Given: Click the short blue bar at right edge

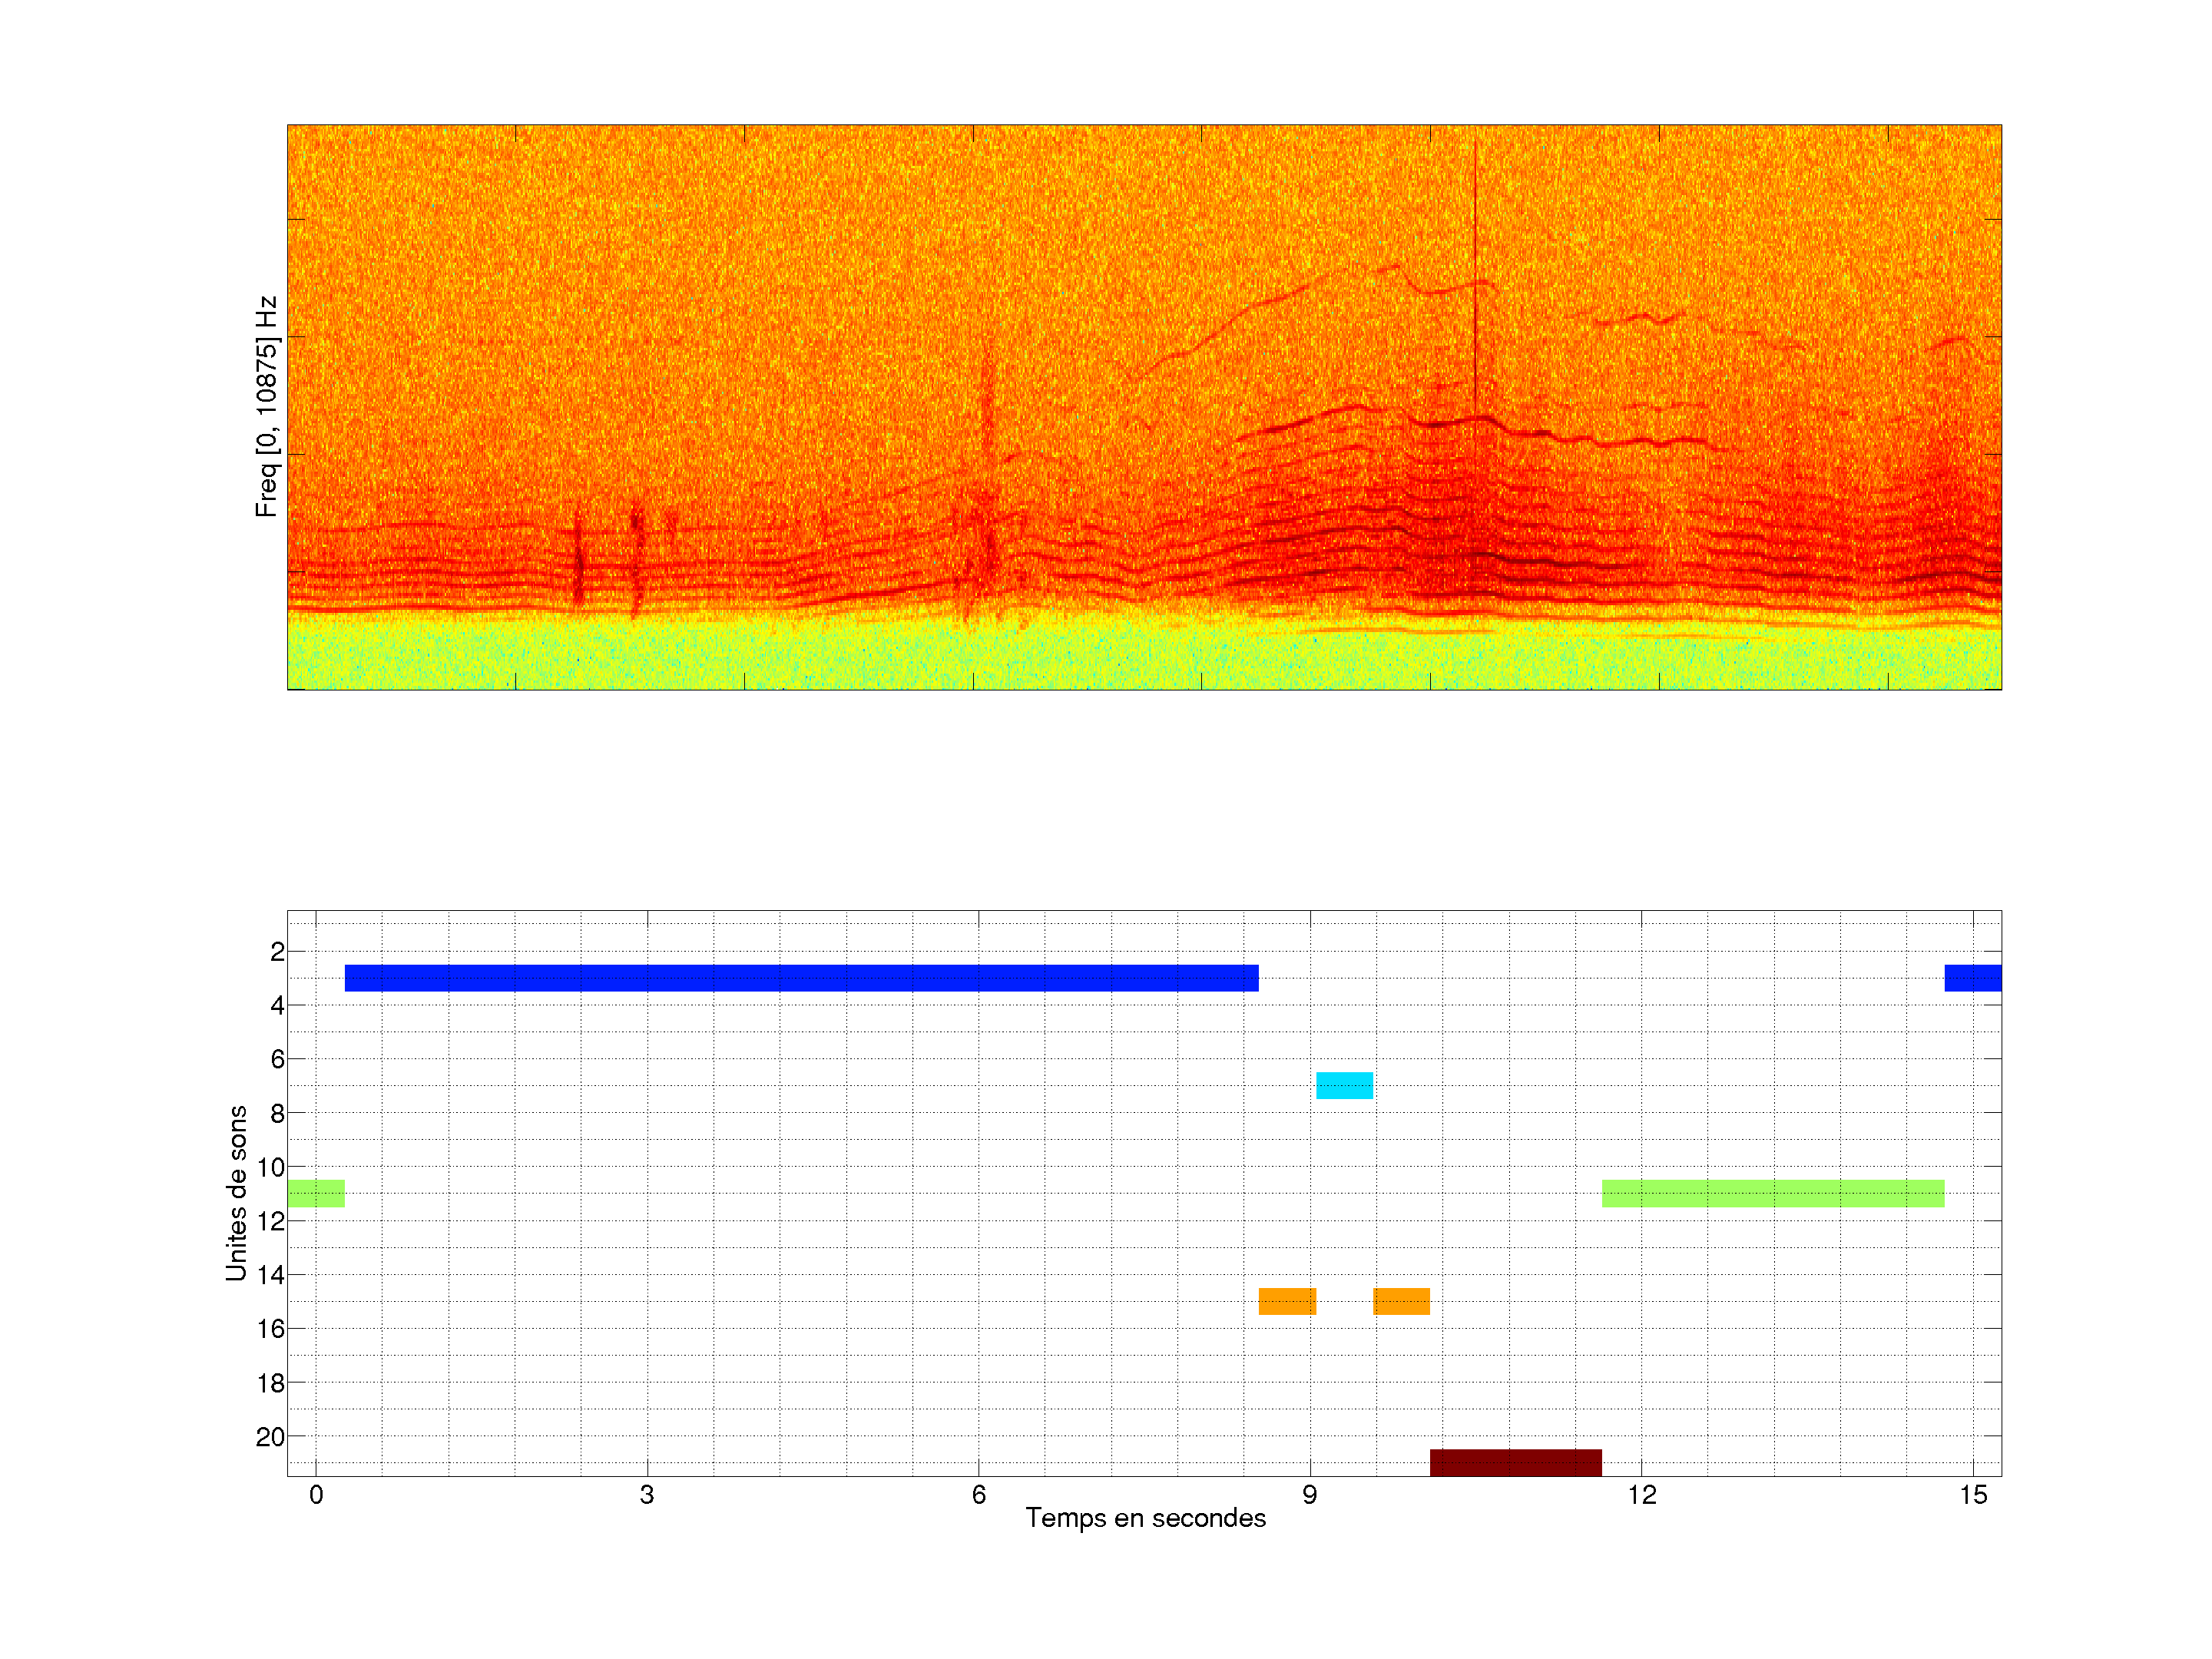Looking at the screenshot, I should [1972, 978].
